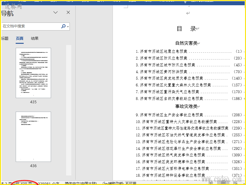Click entry 6 处置重大森林火灾应急预案
This screenshot has height=185, width=246.
click(x=173, y=85)
